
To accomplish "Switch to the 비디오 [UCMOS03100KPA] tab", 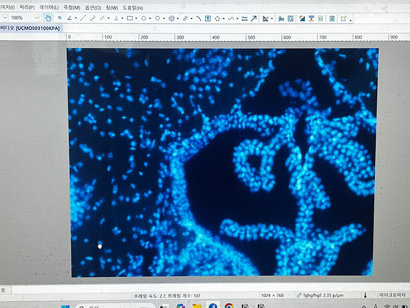I will pyautogui.click(x=31, y=28).
